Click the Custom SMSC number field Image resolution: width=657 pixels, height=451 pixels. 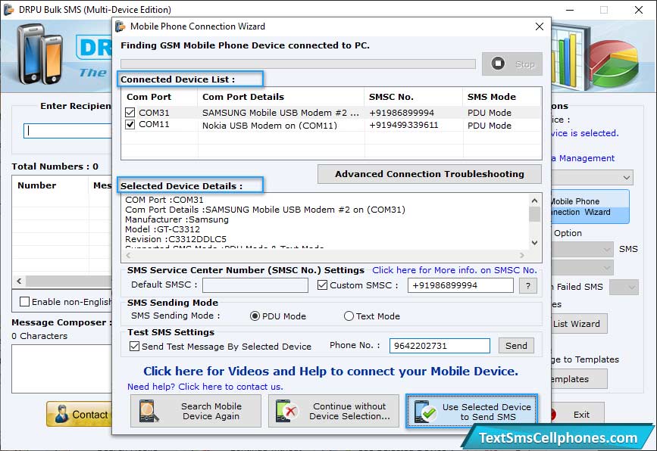coord(461,285)
